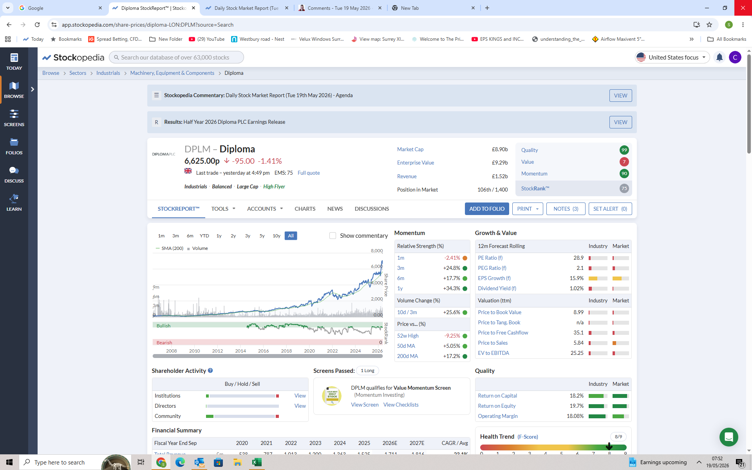
Task: Bookmark this page with the star icon
Action: pyautogui.click(x=709, y=25)
